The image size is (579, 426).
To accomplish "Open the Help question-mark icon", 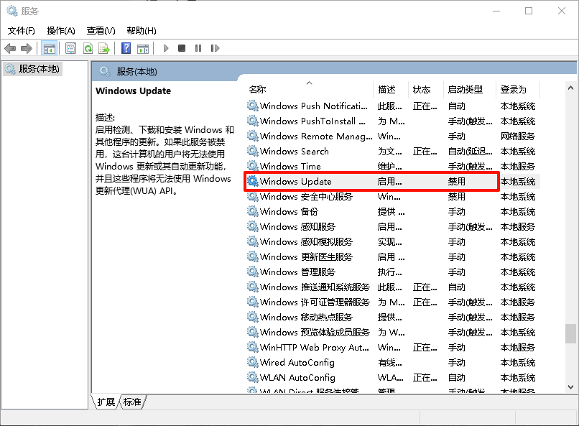I will point(126,48).
